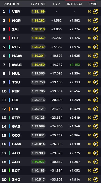
Task: Click the medium tyre icon for TSU
Action: 96,82
